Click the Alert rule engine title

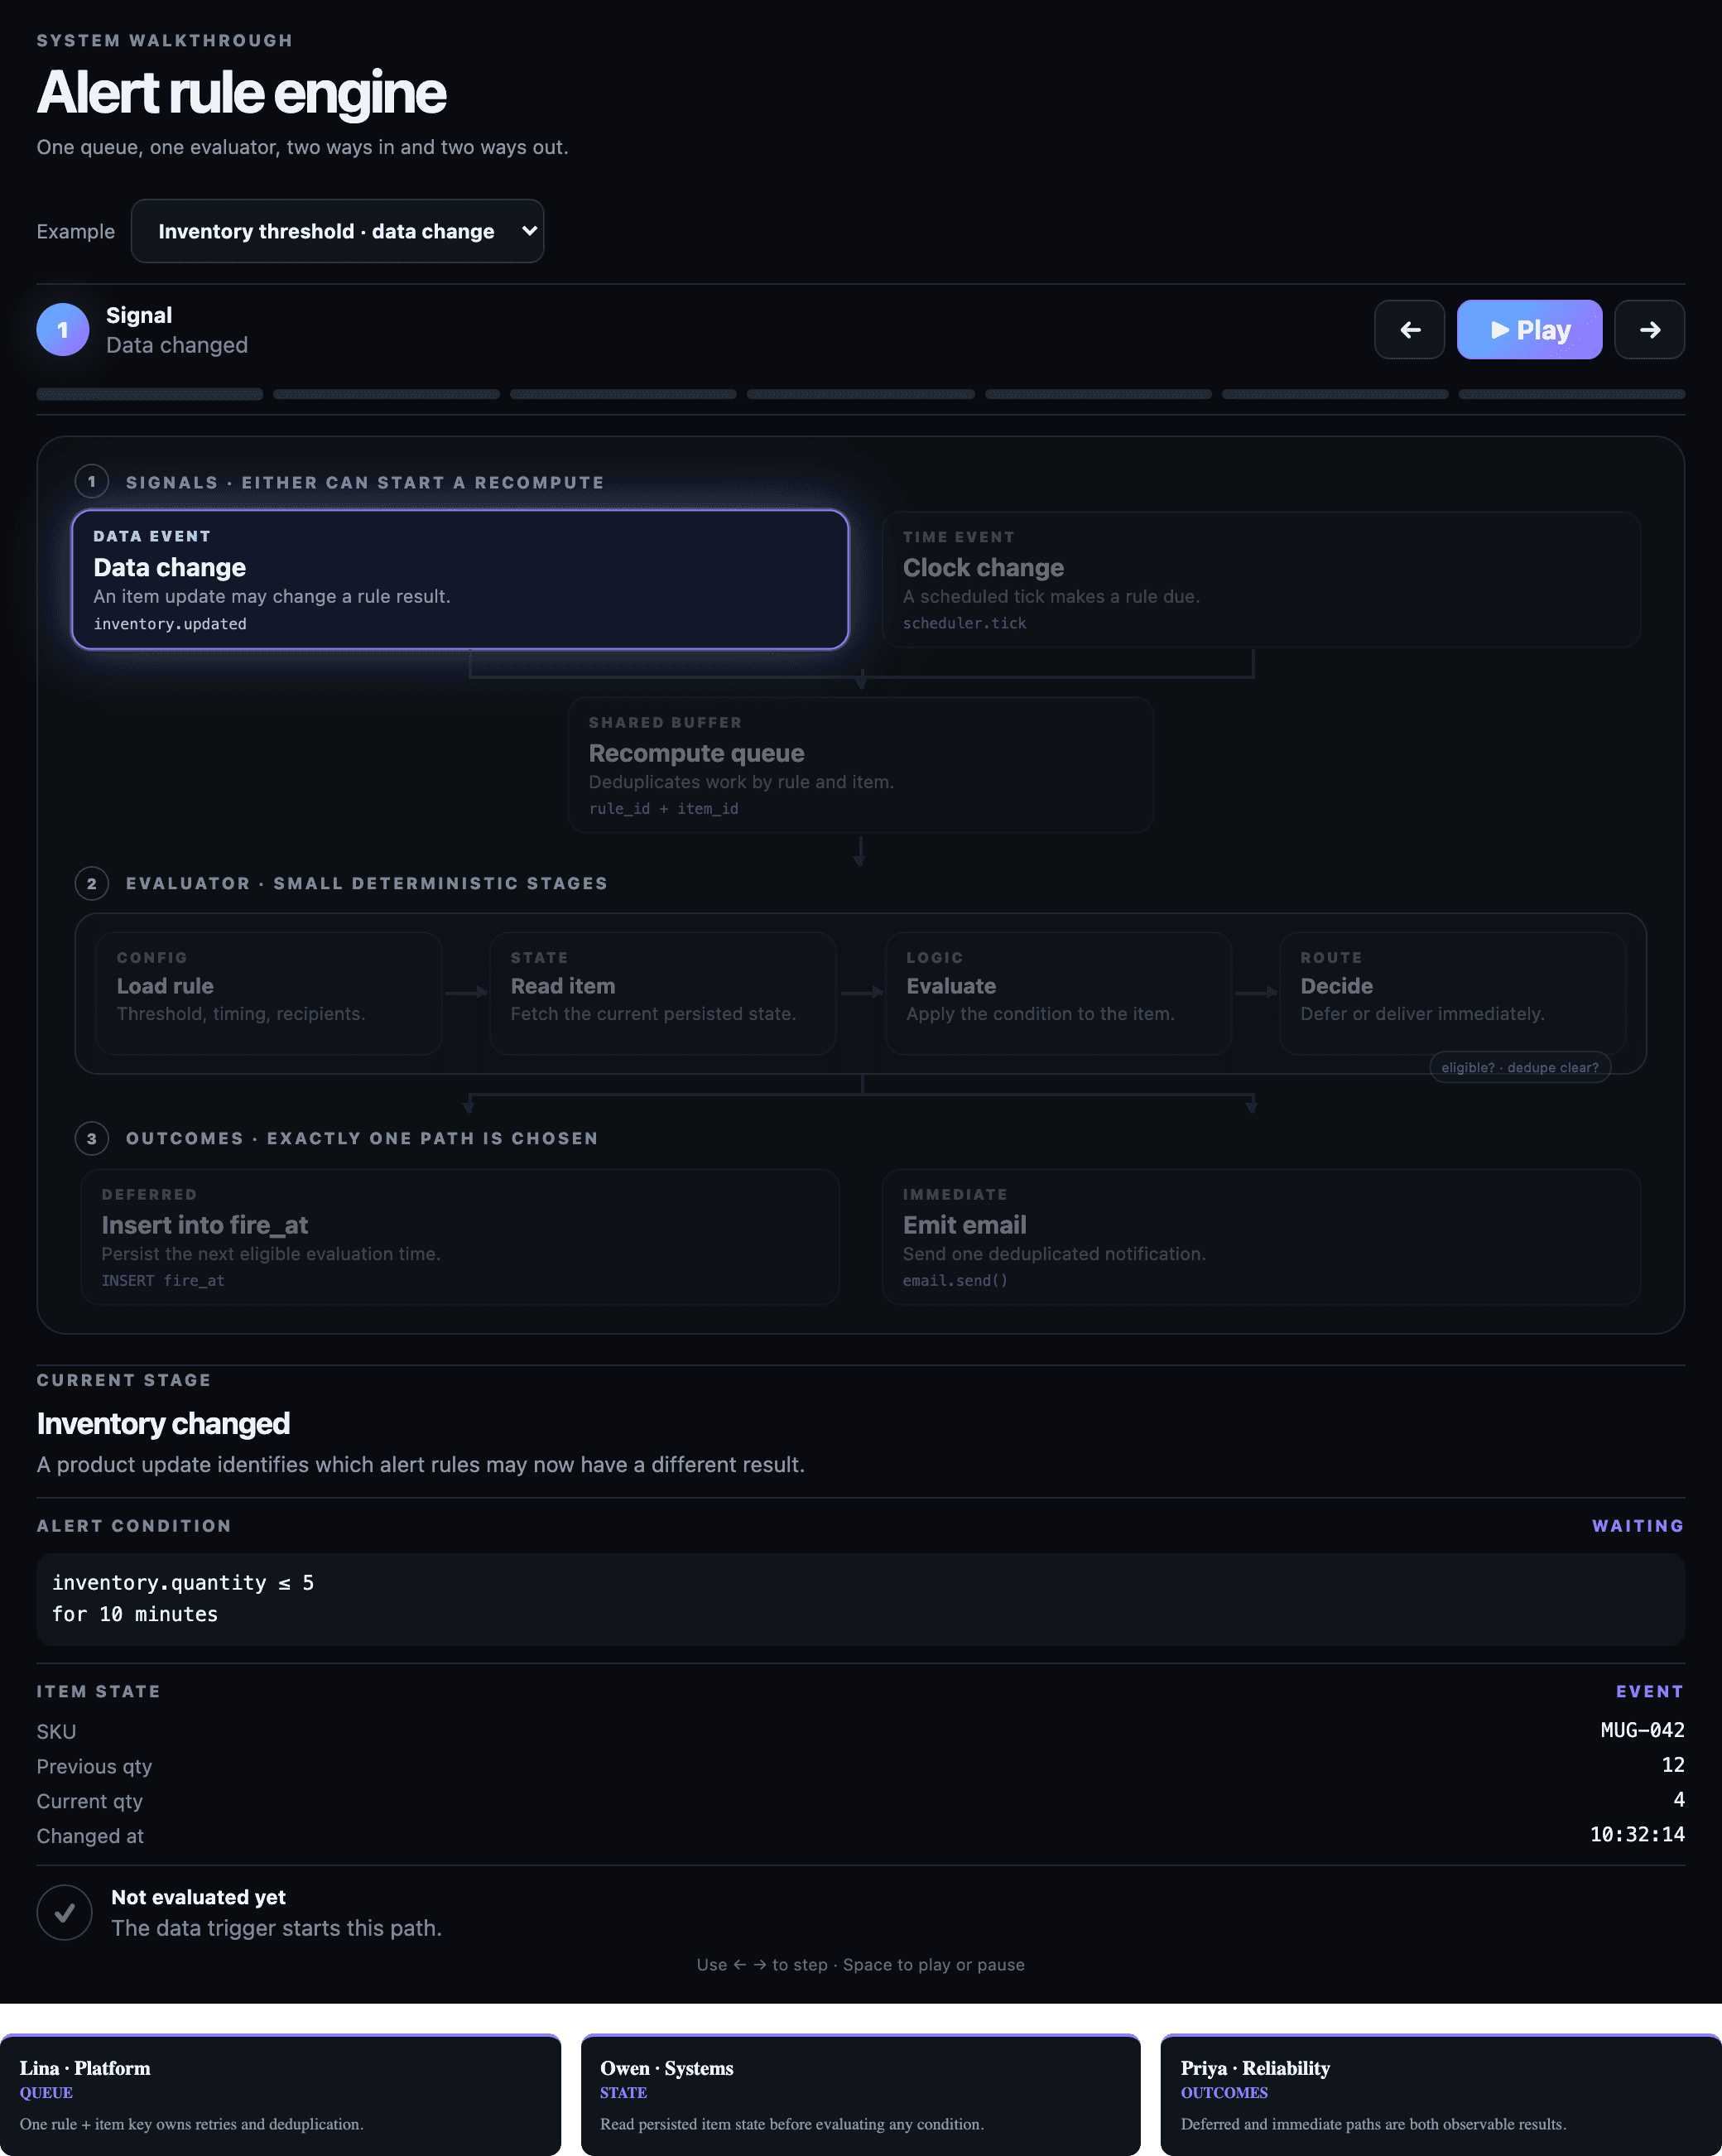coord(241,93)
